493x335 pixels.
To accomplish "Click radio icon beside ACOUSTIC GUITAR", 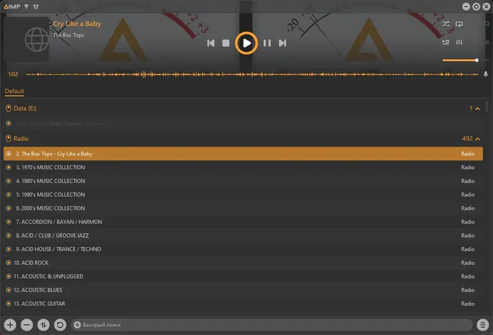I will tap(9, 304).
